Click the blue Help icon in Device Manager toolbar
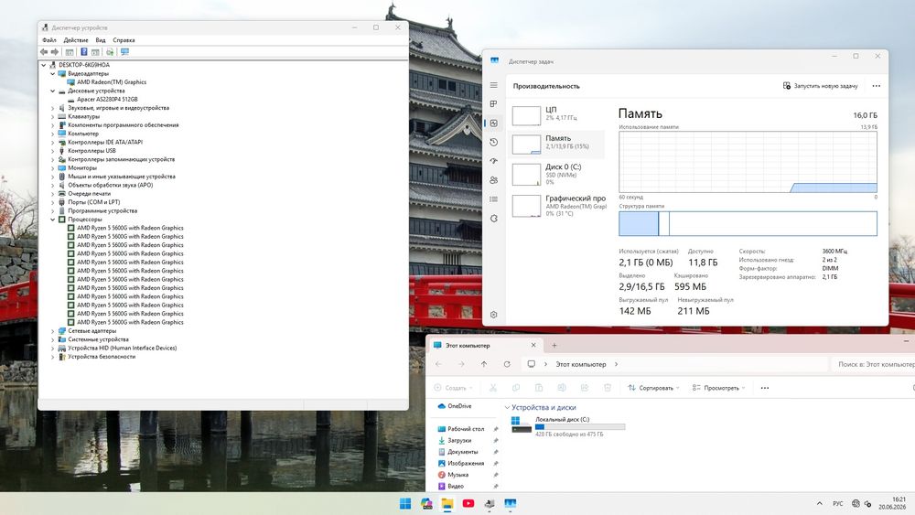Screen dimensions: 915x515 click(x=84, y=52)
